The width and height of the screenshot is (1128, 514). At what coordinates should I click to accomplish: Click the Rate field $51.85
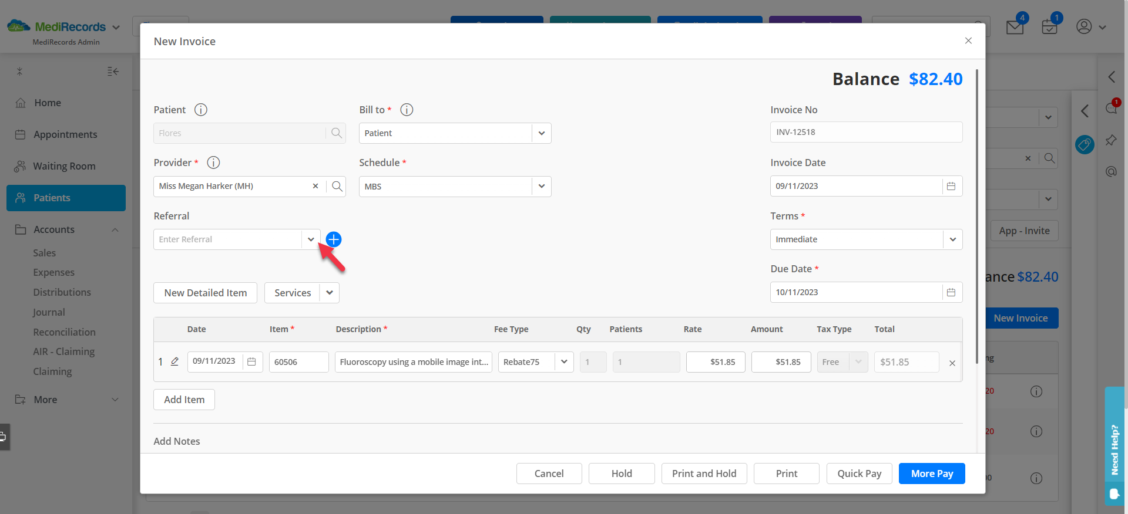tap(716, 362)
